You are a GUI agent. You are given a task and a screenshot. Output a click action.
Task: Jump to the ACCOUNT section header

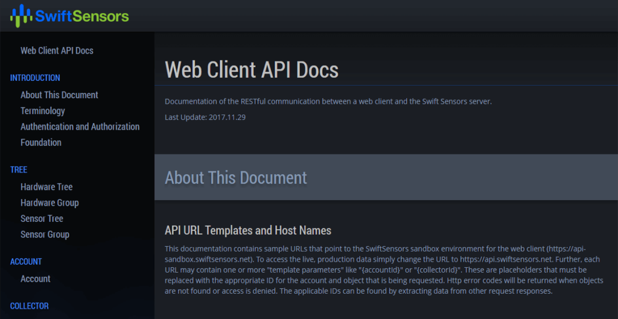tap(26, 262)
